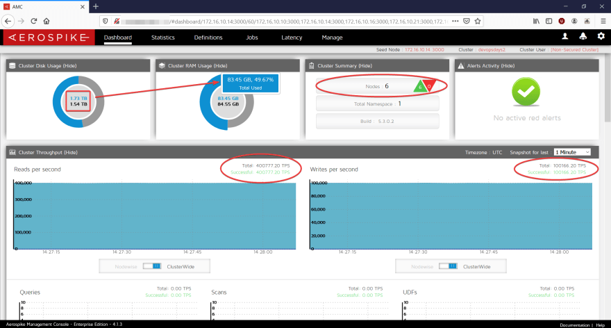The width and height of the screenshot is (611, 328).
Task: Click the Total Namespace row
Action: pyautogui.click(x=377, y=104)
